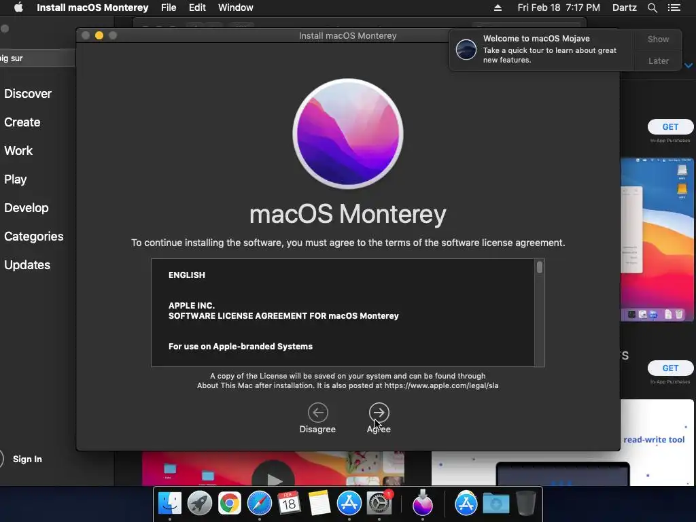Open Calendar from the Dock
The height and width of the screenshot is (522, 696).
[x=290, y=504]
